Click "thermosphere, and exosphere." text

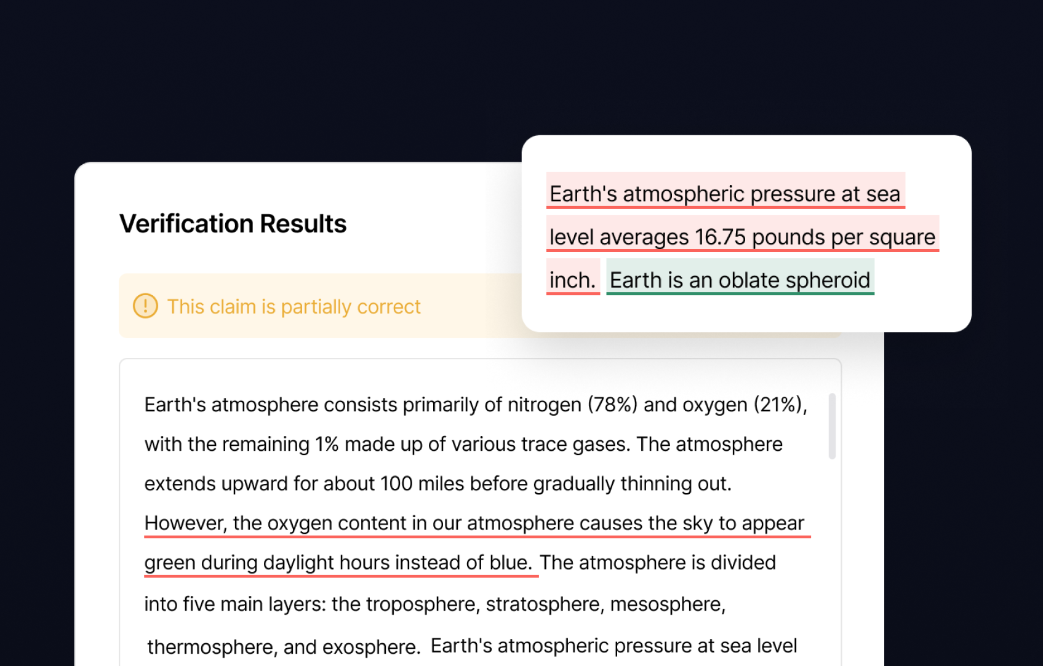(x=283, y=647)
